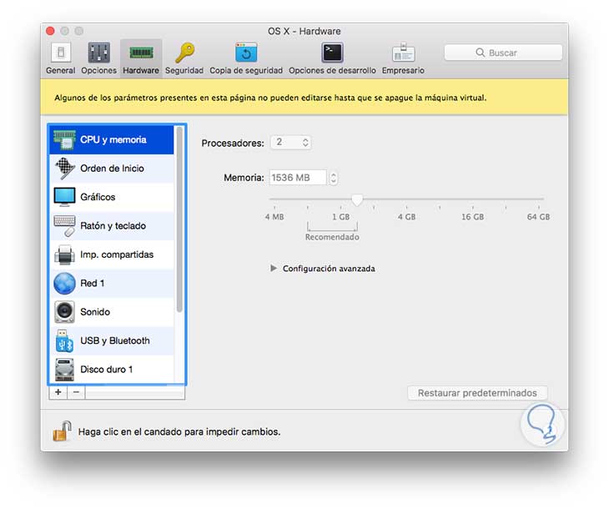Select USB y Bluetooth icon

pyautogui.click(x=64, y=340)
